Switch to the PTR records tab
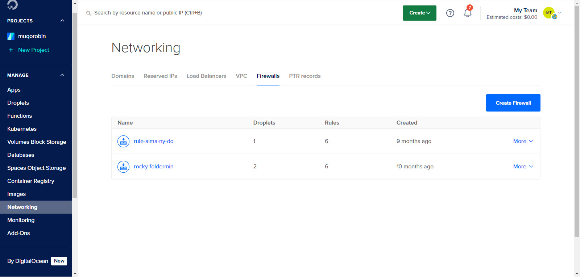Viewport: 580px width, 277px height. [304, 76]
